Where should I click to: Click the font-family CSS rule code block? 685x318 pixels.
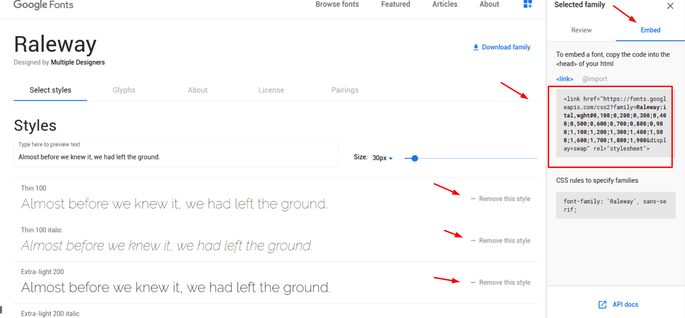click(616, 206)
